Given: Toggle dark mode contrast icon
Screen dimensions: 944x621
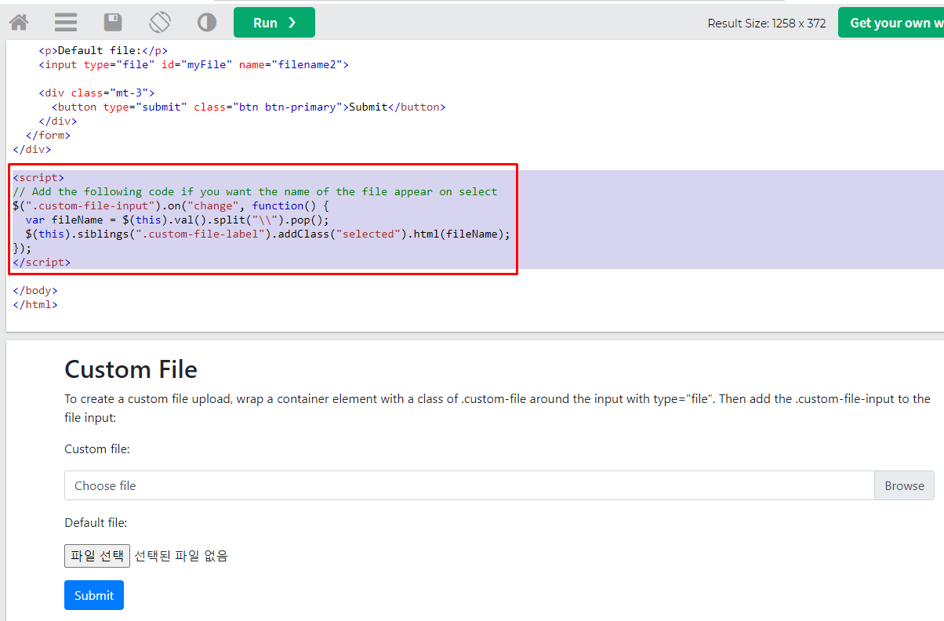Looking at the screenshot, I should coord(207,23).
